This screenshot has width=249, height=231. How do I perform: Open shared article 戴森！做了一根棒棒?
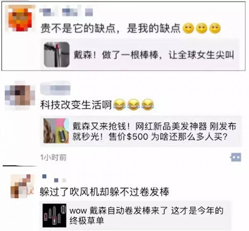[140, 54]
